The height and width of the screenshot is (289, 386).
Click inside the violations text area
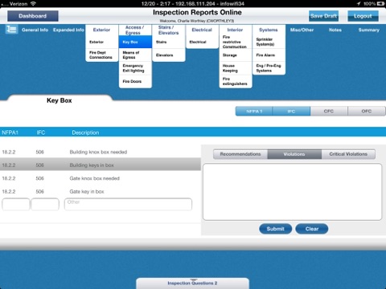292,192
